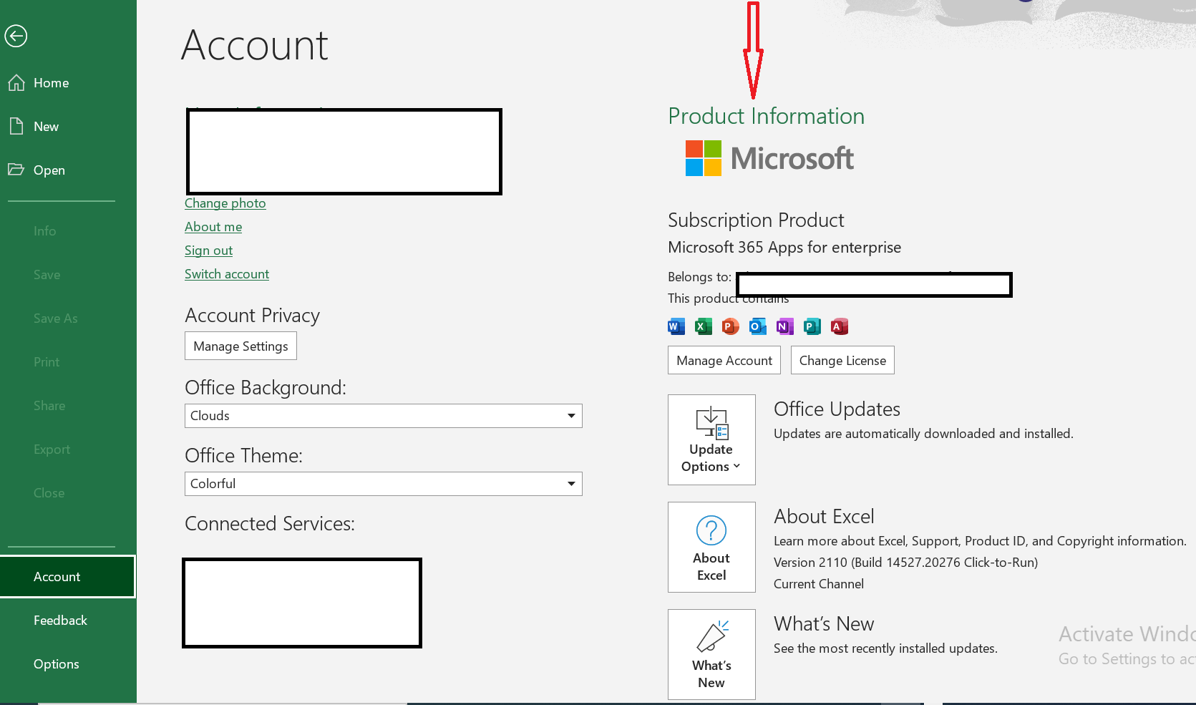
Task: Click the back arrow icon
Action: [16, 36]
